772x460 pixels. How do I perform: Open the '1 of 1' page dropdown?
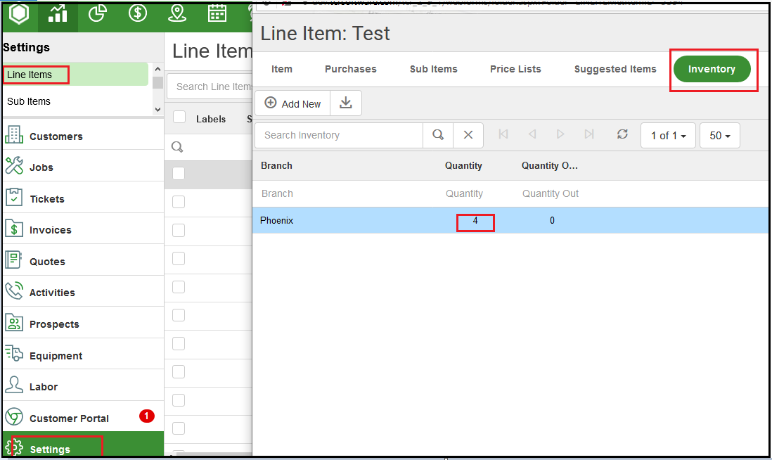pos(668,136)
